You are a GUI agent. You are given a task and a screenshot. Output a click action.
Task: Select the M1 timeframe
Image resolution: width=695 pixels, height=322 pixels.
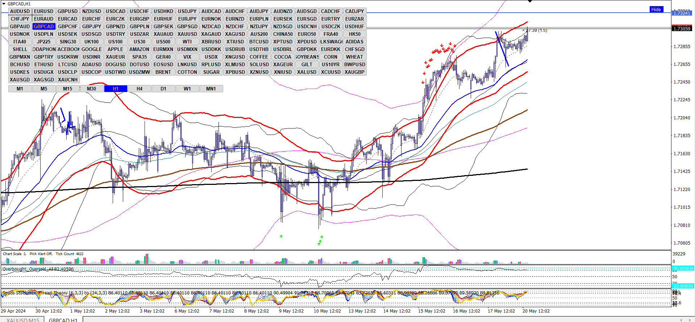(20, 89)
